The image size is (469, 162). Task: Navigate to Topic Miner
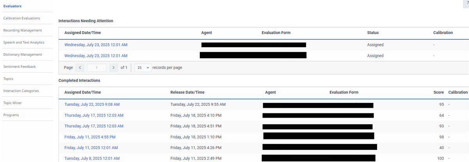click(x=13, y=102)
